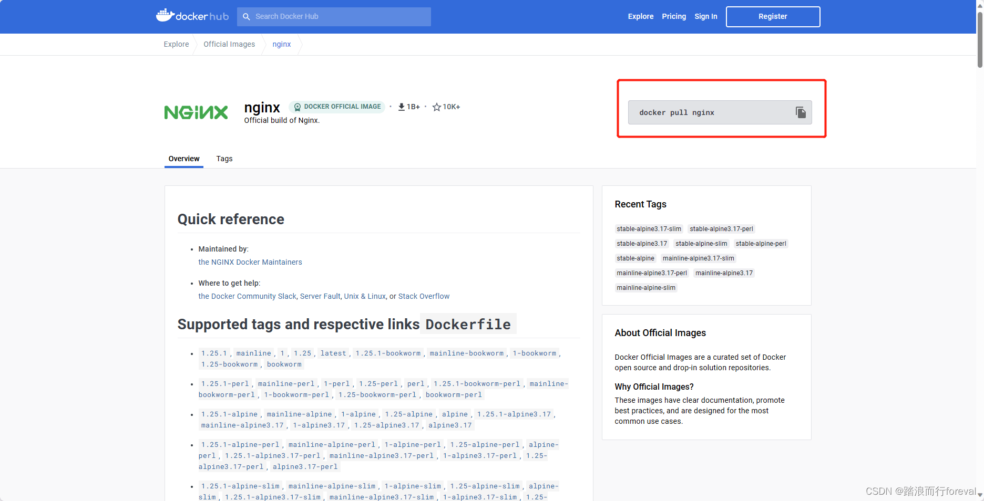Image resolution: width=984 pixels, height=501 pixels.
Task: Open the Docker Community Slack link
Action: point(247,296)
